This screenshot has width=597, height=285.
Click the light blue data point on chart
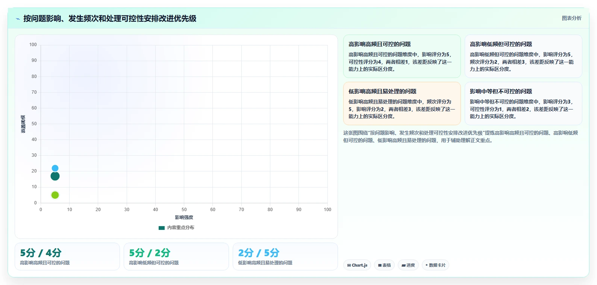click(x=55, y=168)
